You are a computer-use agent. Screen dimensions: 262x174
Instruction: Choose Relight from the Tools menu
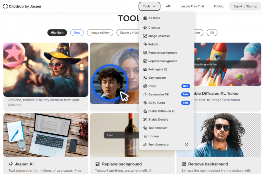click(166, 44)
